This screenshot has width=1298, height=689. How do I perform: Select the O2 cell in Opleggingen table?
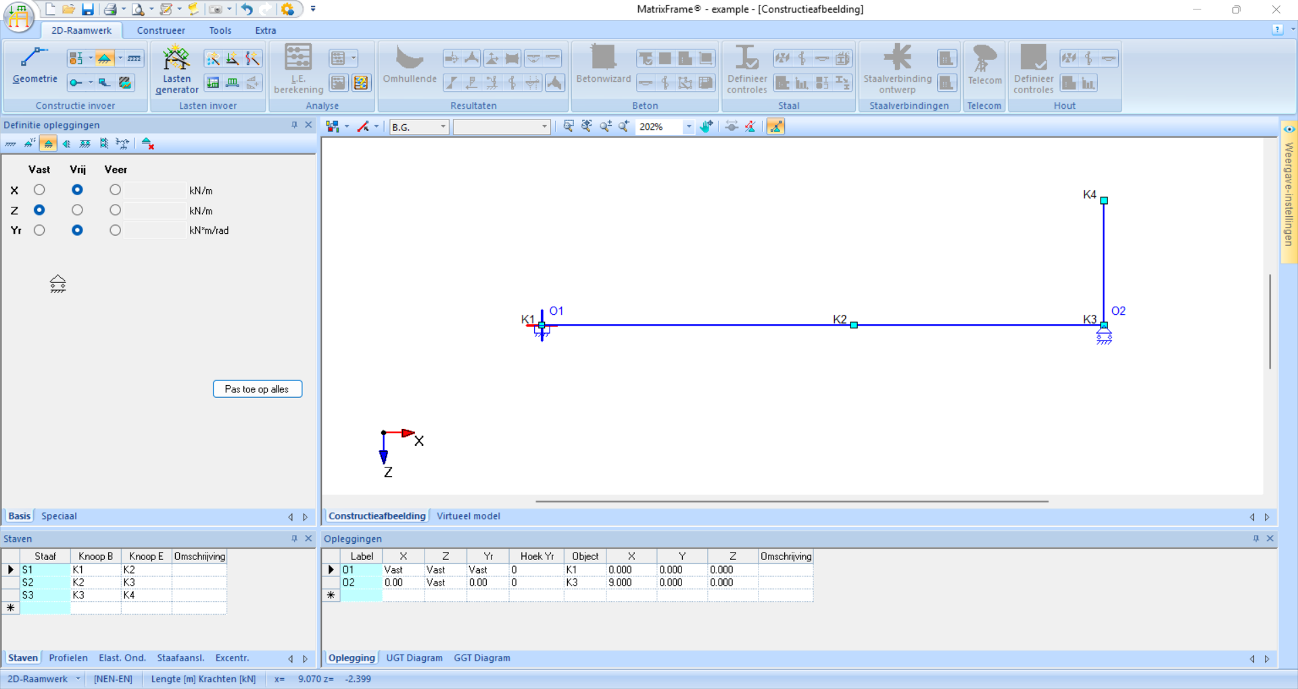pos(361,582)
